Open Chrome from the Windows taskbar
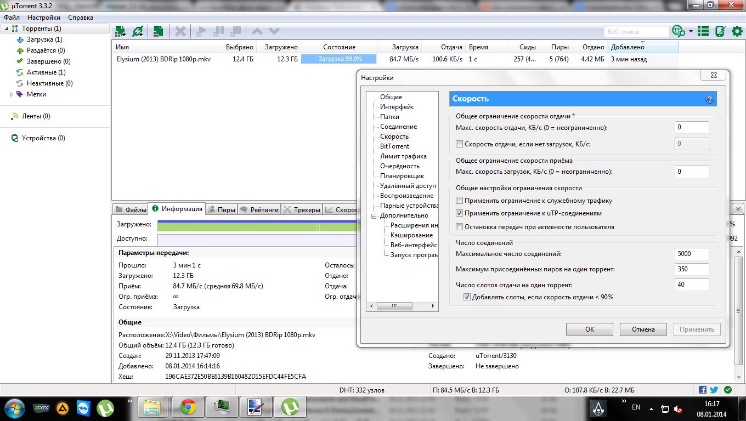 pyautogui.click(x=188, y=407)
